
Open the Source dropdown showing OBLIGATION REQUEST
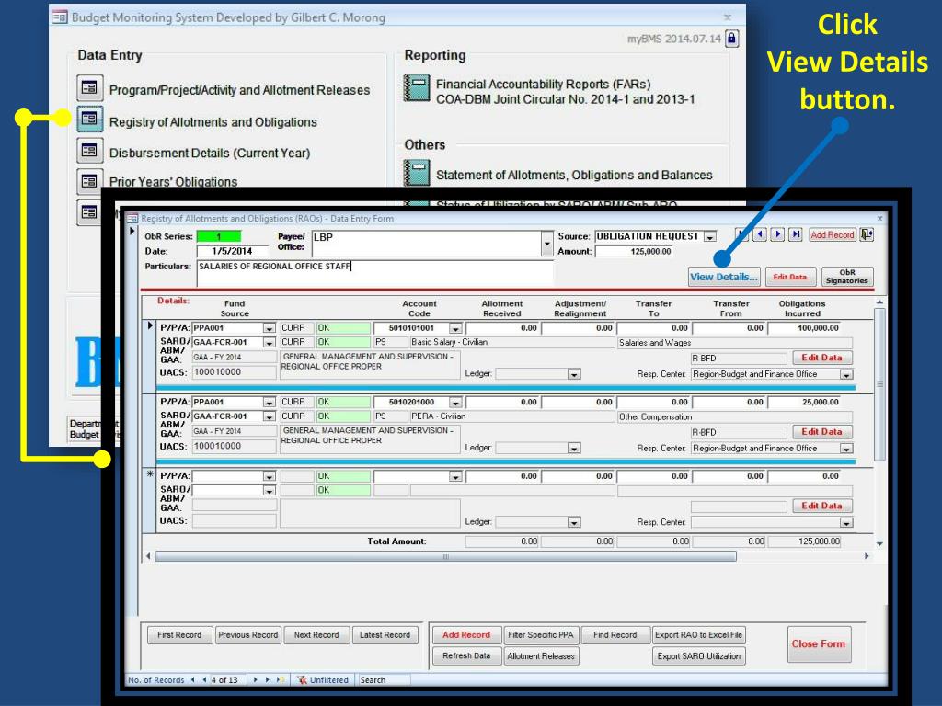pyautogui.click(x=710, y=237)
